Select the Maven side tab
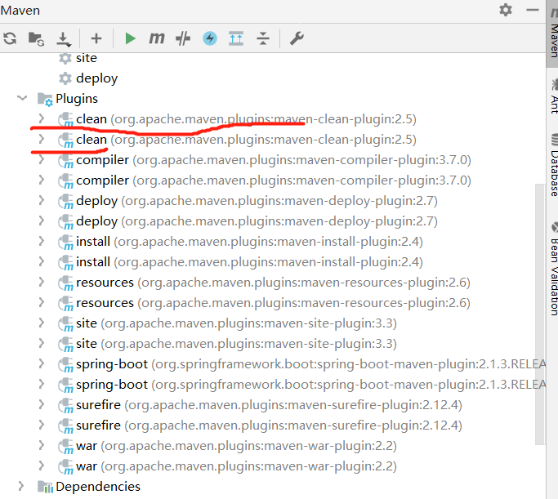The height and width of the screenshot is (499, 558). (x=552, y=32)
